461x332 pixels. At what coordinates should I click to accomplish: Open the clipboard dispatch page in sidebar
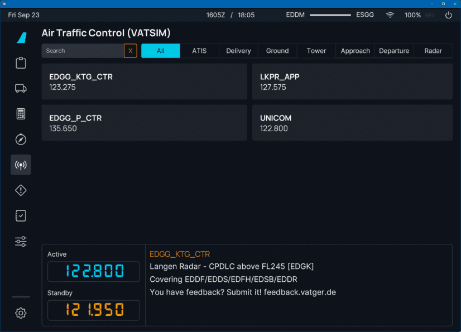pos(21,63)
